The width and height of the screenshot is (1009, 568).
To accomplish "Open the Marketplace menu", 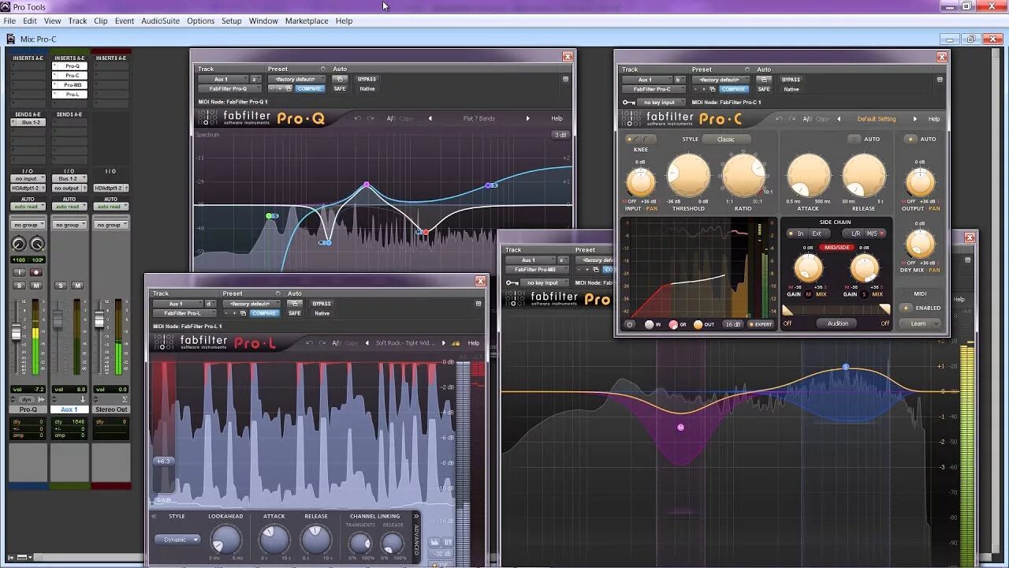I will [307, 21].
